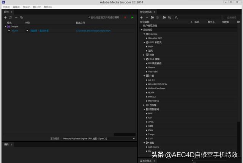Import presets icon in Preset Browser
Viewport: 243px width, 163px height.
164,17
